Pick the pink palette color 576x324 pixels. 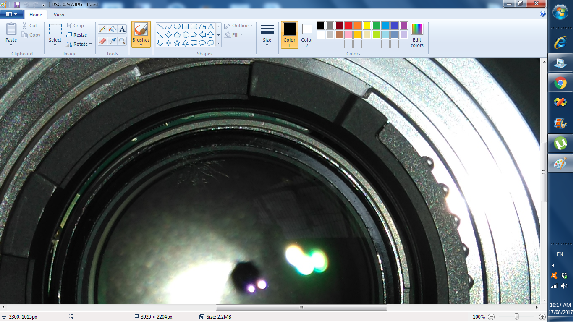pos(348,35)
